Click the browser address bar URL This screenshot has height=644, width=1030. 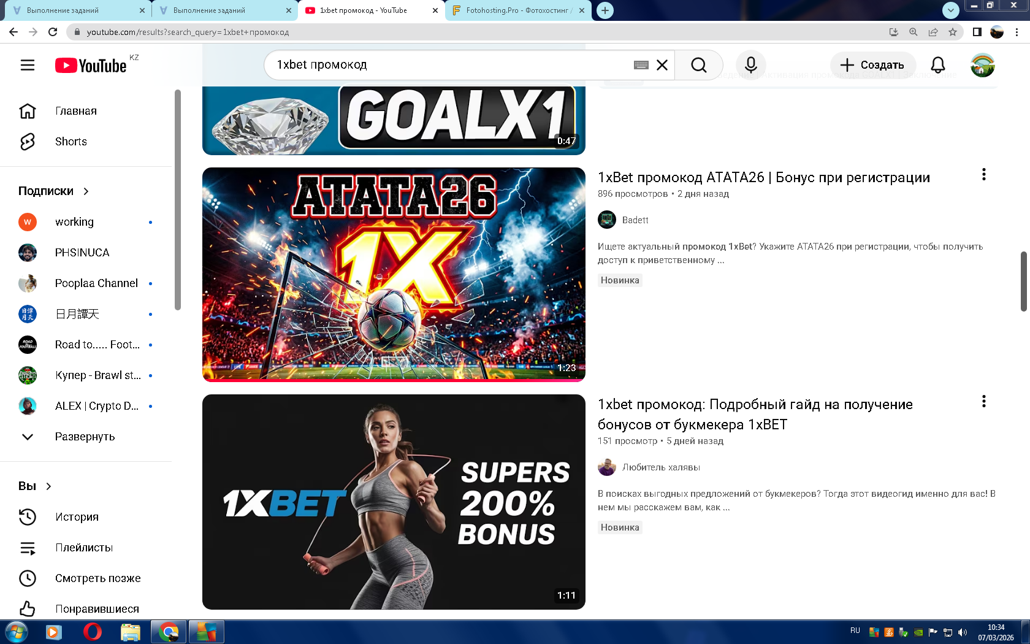[188, 32]
